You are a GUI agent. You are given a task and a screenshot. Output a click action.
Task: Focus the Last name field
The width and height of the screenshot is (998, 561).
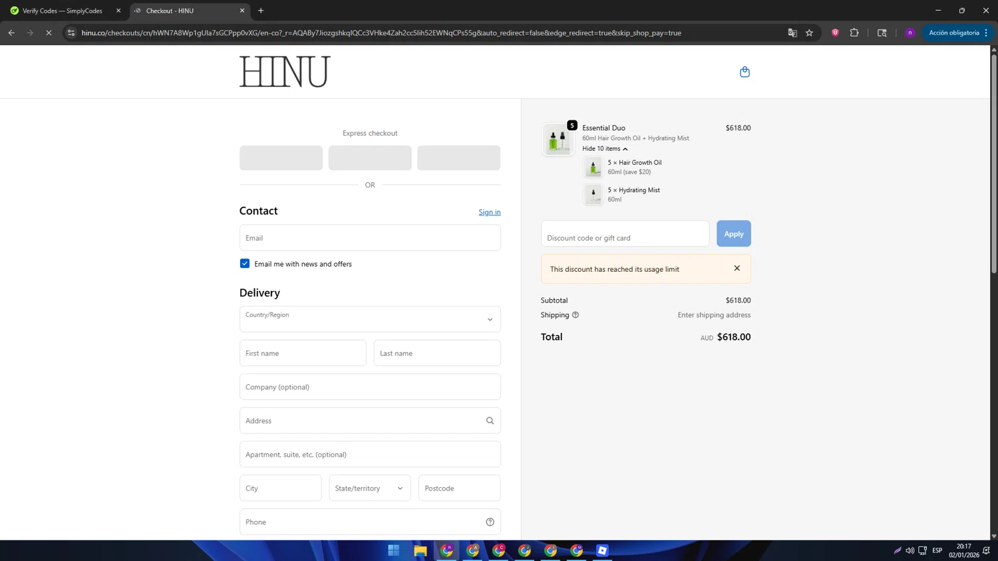click(437, 353)
